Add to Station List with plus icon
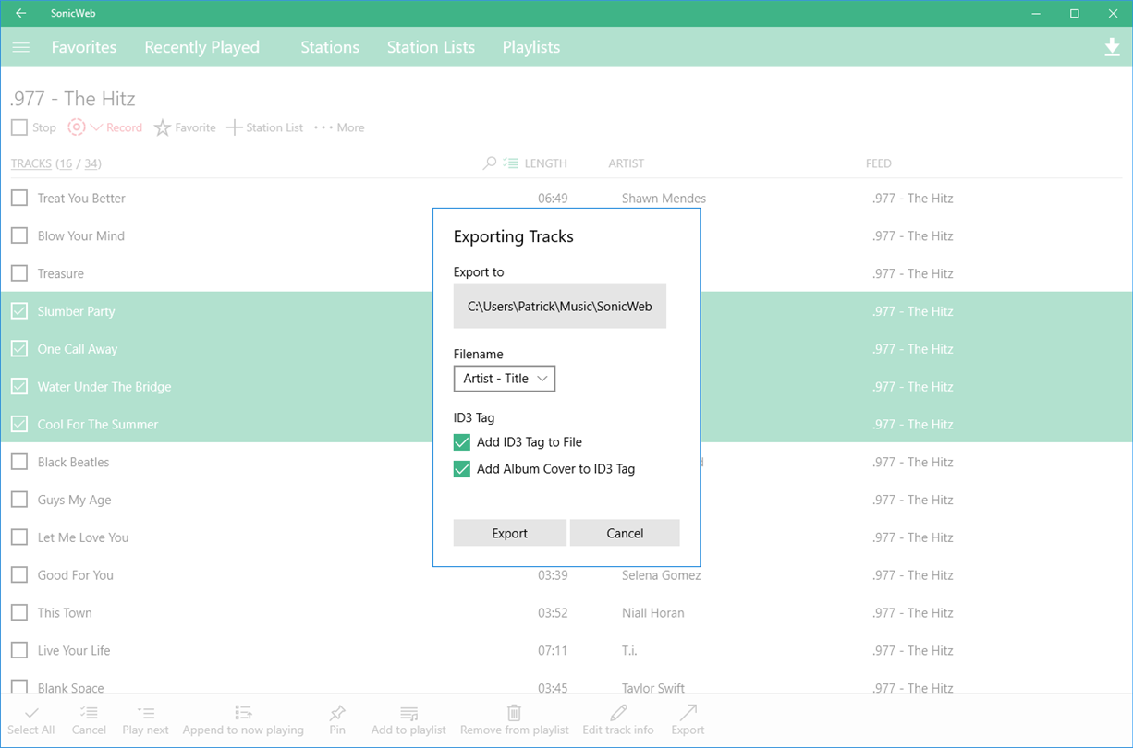The width and height of the screenshot is (1133, 748). coord(235,127)
